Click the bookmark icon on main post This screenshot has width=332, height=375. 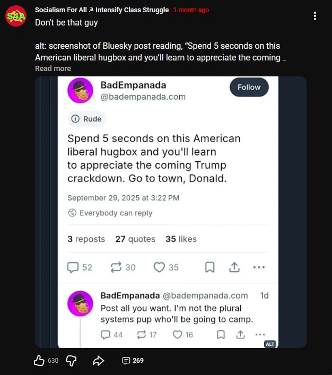(x=209, y=267)
